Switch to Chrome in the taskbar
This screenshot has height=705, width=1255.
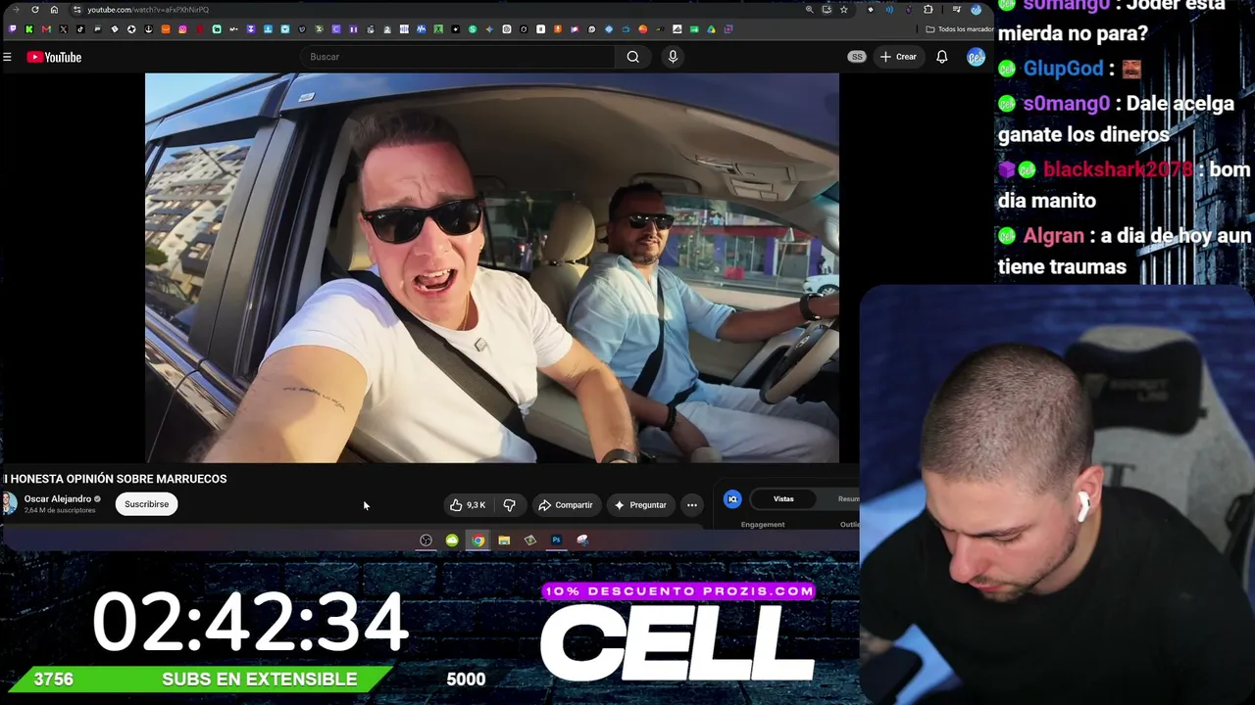coord(477,540)
